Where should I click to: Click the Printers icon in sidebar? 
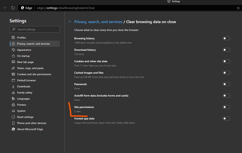click(13, 105)
